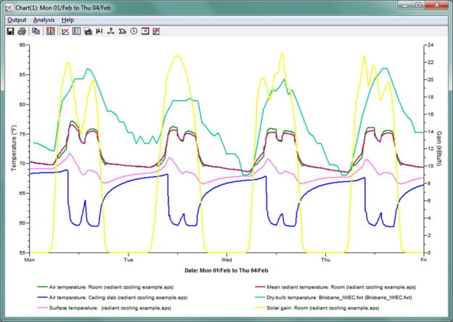Click the summation statistics icon
The width and height of the screenshot is (453, 322).
coord(122,32)
